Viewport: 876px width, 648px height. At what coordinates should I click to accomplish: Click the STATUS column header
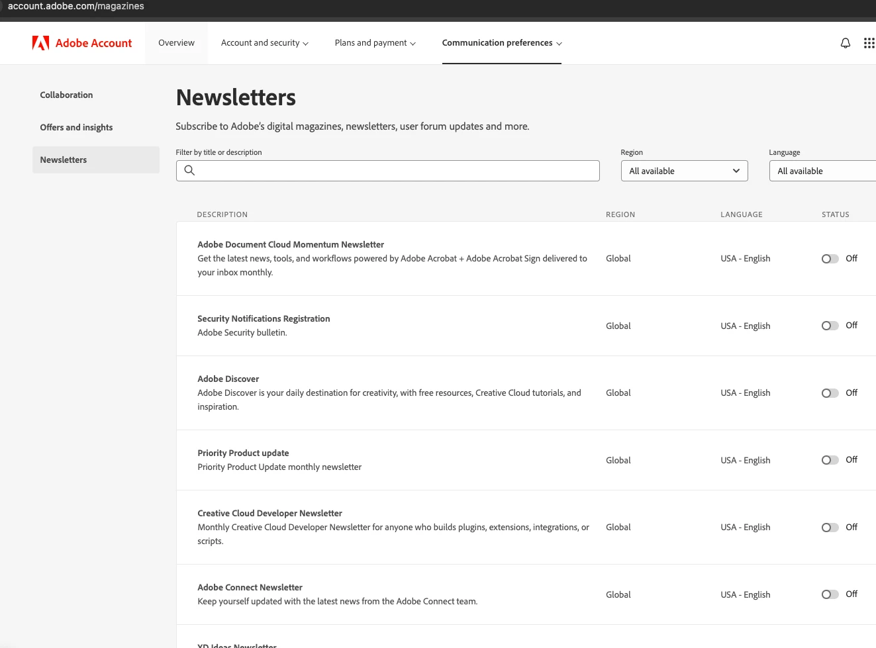pyautogui.click(x=836, y=214)
